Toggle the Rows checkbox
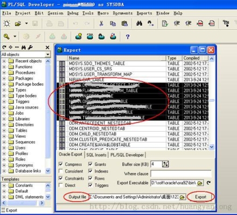237x215 pixels. [x=90, y=178]
